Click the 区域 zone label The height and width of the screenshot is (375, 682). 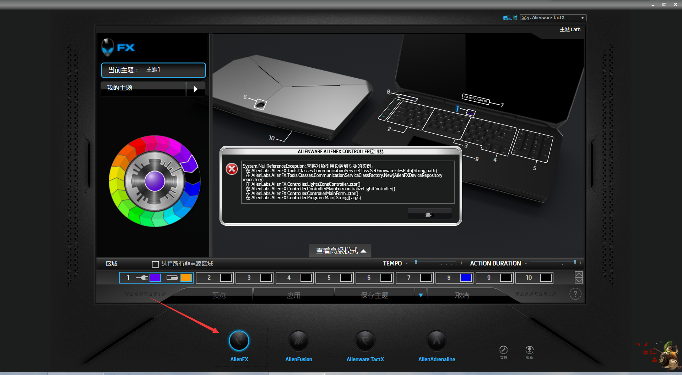pos(112,264)
